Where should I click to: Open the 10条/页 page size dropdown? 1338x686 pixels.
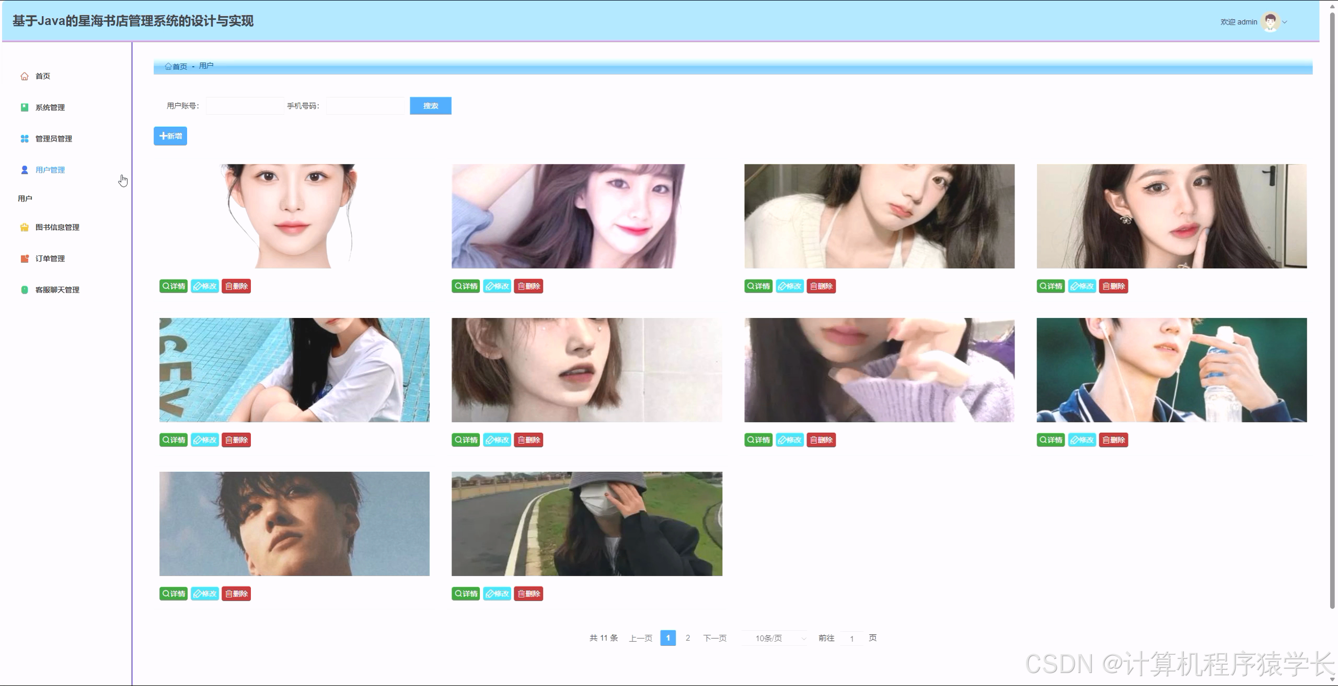(775, 638)
